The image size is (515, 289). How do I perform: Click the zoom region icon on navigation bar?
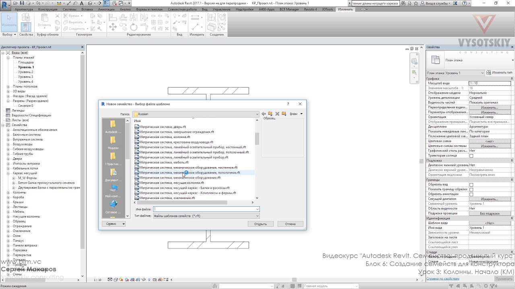click(414, 73)
